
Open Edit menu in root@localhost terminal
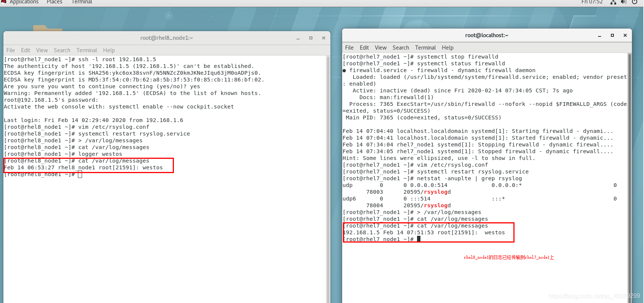pyautogui.click(x=364, y=48)
